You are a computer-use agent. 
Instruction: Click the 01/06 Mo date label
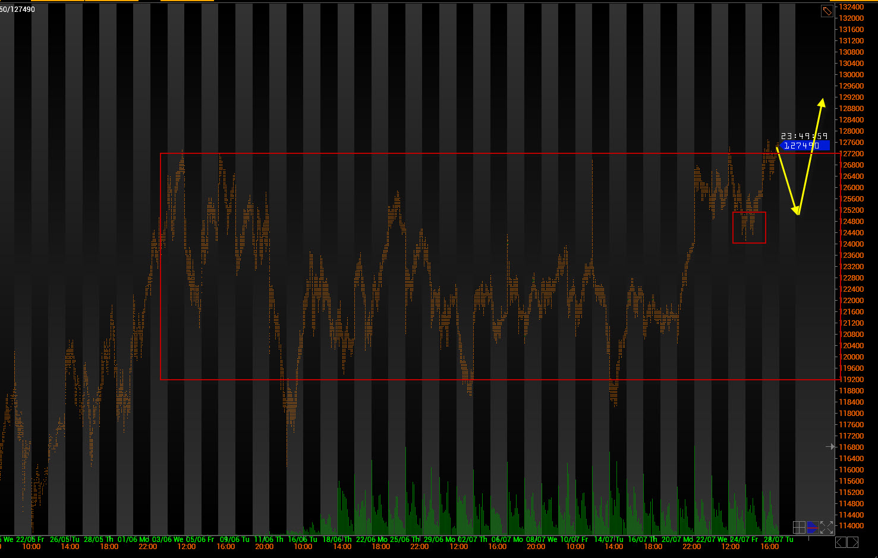tap(133, 540)
